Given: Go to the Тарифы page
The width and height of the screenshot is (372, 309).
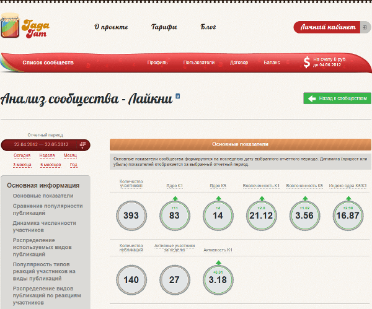Looking at the screenshot, I should pos(164,27).
